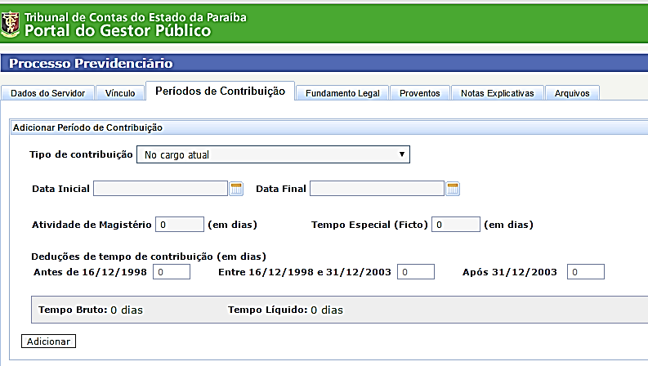Click the Data Final date field

pyautogui.click(x=377, y=189)
